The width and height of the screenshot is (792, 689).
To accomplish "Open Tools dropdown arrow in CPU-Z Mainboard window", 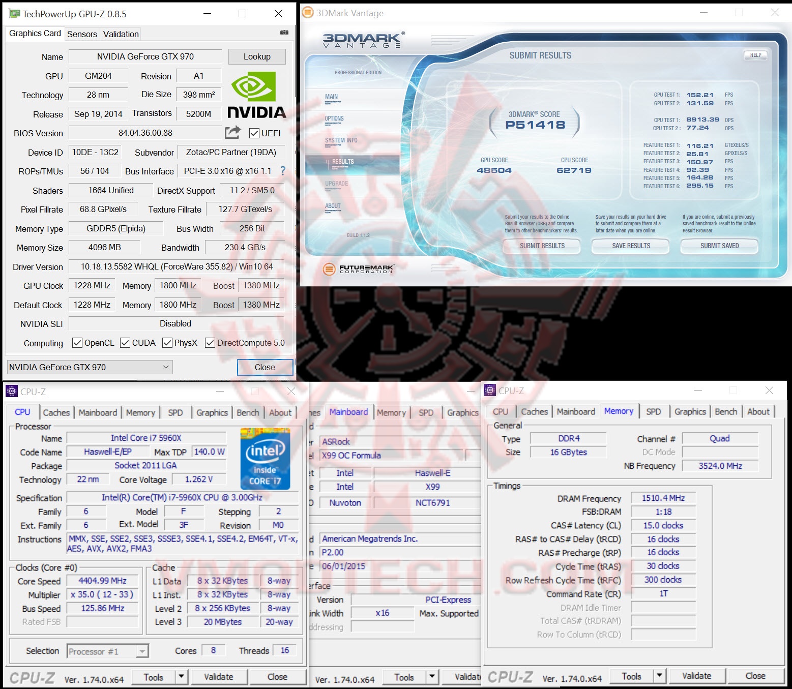I will (x=432, y=677).
